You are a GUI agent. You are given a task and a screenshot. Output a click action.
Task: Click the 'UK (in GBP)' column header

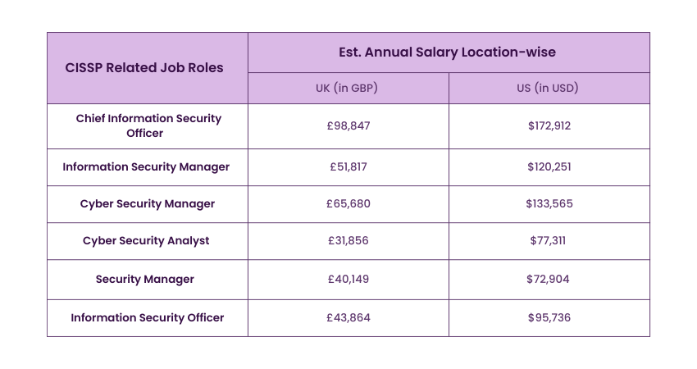coord(348,88)
